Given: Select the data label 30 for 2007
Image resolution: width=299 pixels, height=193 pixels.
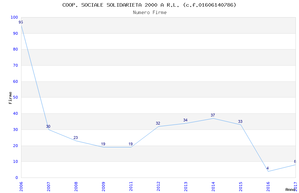Looking at the screenshot, I should (48, 126).
